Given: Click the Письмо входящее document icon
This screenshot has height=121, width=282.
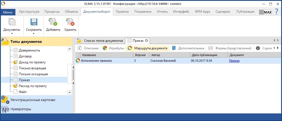Looking at the screenshot, I should [16, 68].
